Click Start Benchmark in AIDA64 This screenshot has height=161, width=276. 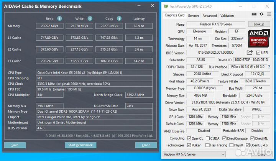(x=80, y=145)
